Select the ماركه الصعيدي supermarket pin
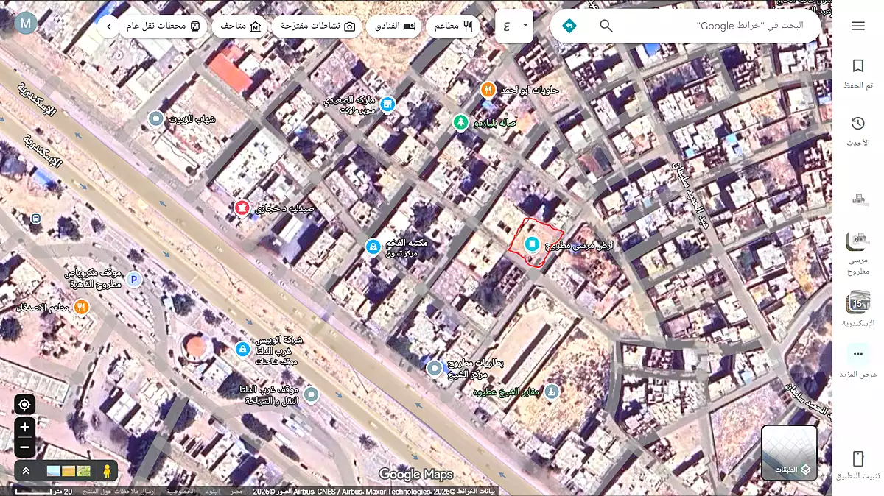This screenshot has width=884, height=496. click(x=387, y=104)
